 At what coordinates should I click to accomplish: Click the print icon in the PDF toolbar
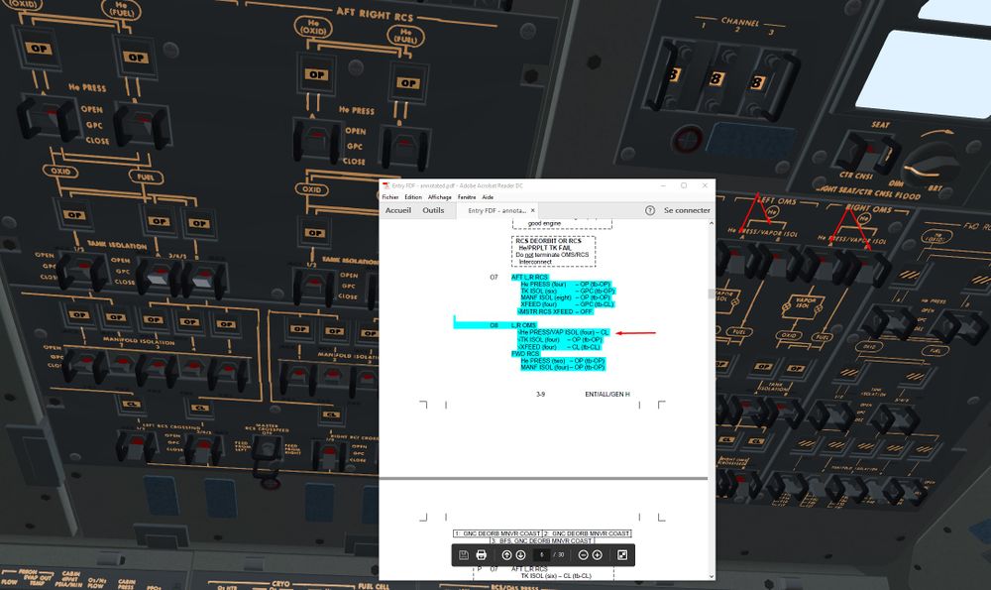(481, 555)
